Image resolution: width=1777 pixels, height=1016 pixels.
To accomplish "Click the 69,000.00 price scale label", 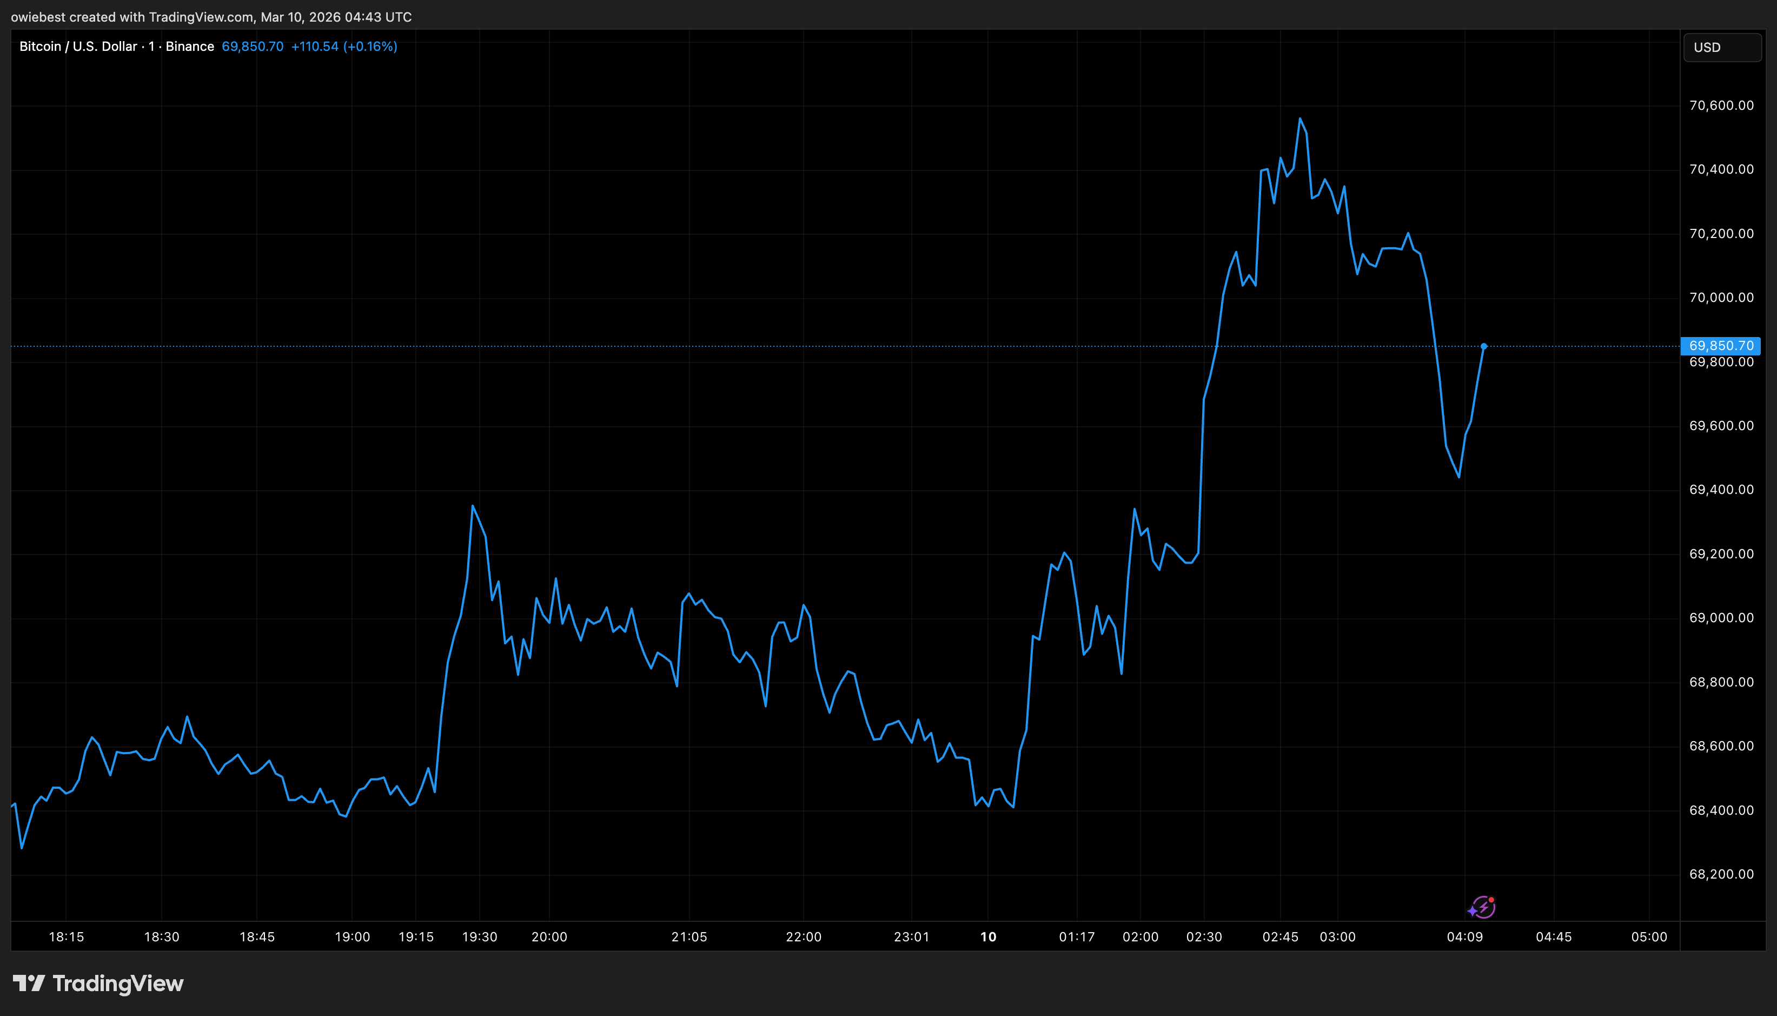I will point(1721,618).
